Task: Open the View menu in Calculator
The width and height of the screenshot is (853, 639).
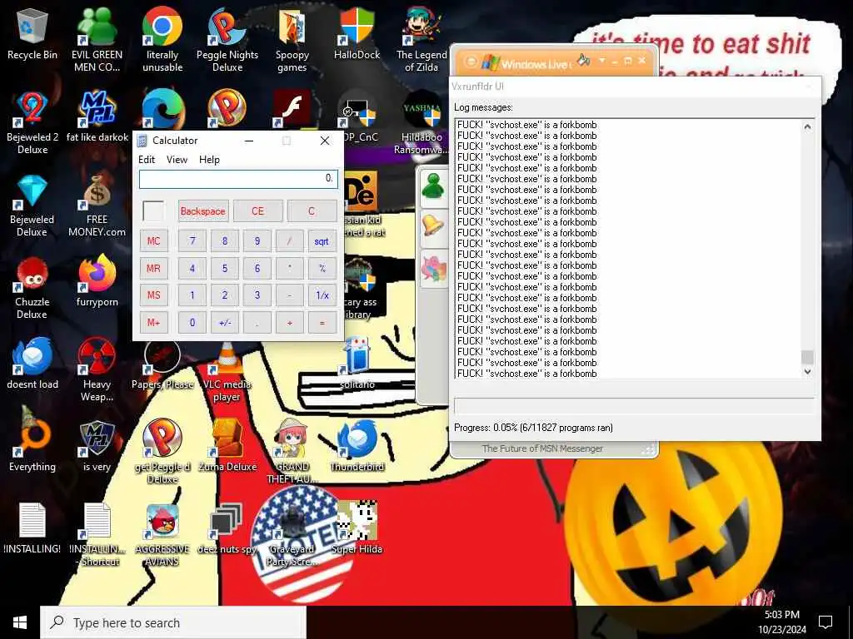Action: pos(177,160)
